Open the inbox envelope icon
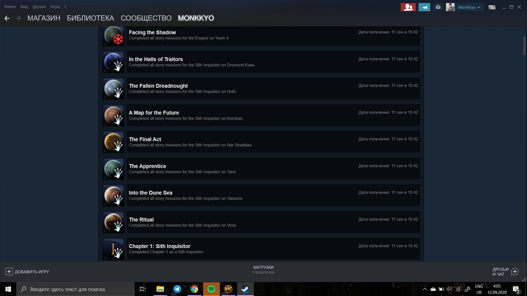 [x=438, y=7]
